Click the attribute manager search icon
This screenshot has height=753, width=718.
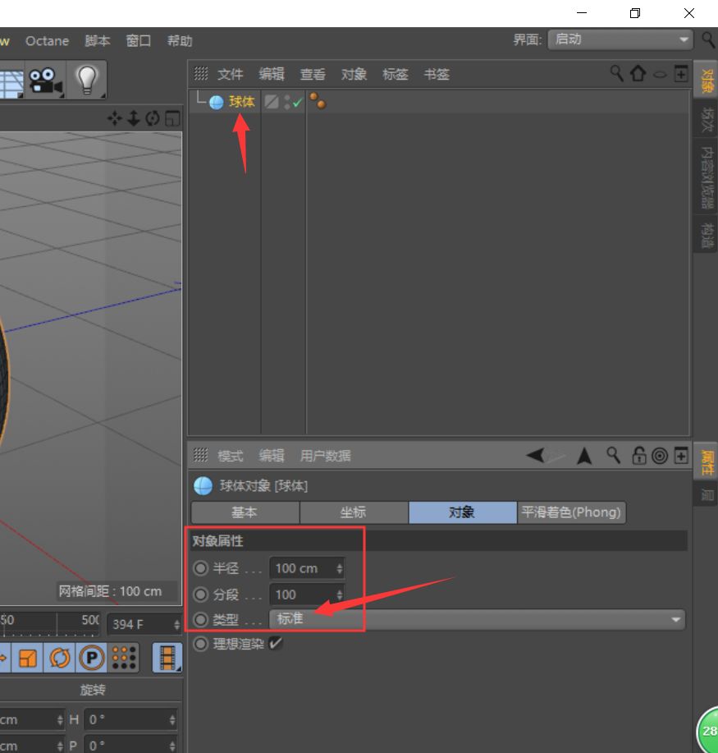pyautogui.click(x=613, y=455)
